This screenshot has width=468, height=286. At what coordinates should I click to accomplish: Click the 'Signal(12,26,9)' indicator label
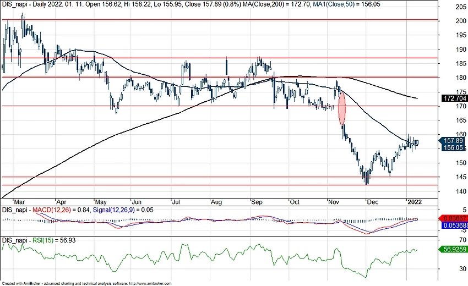pyautogui.click(x=114, y=210)
